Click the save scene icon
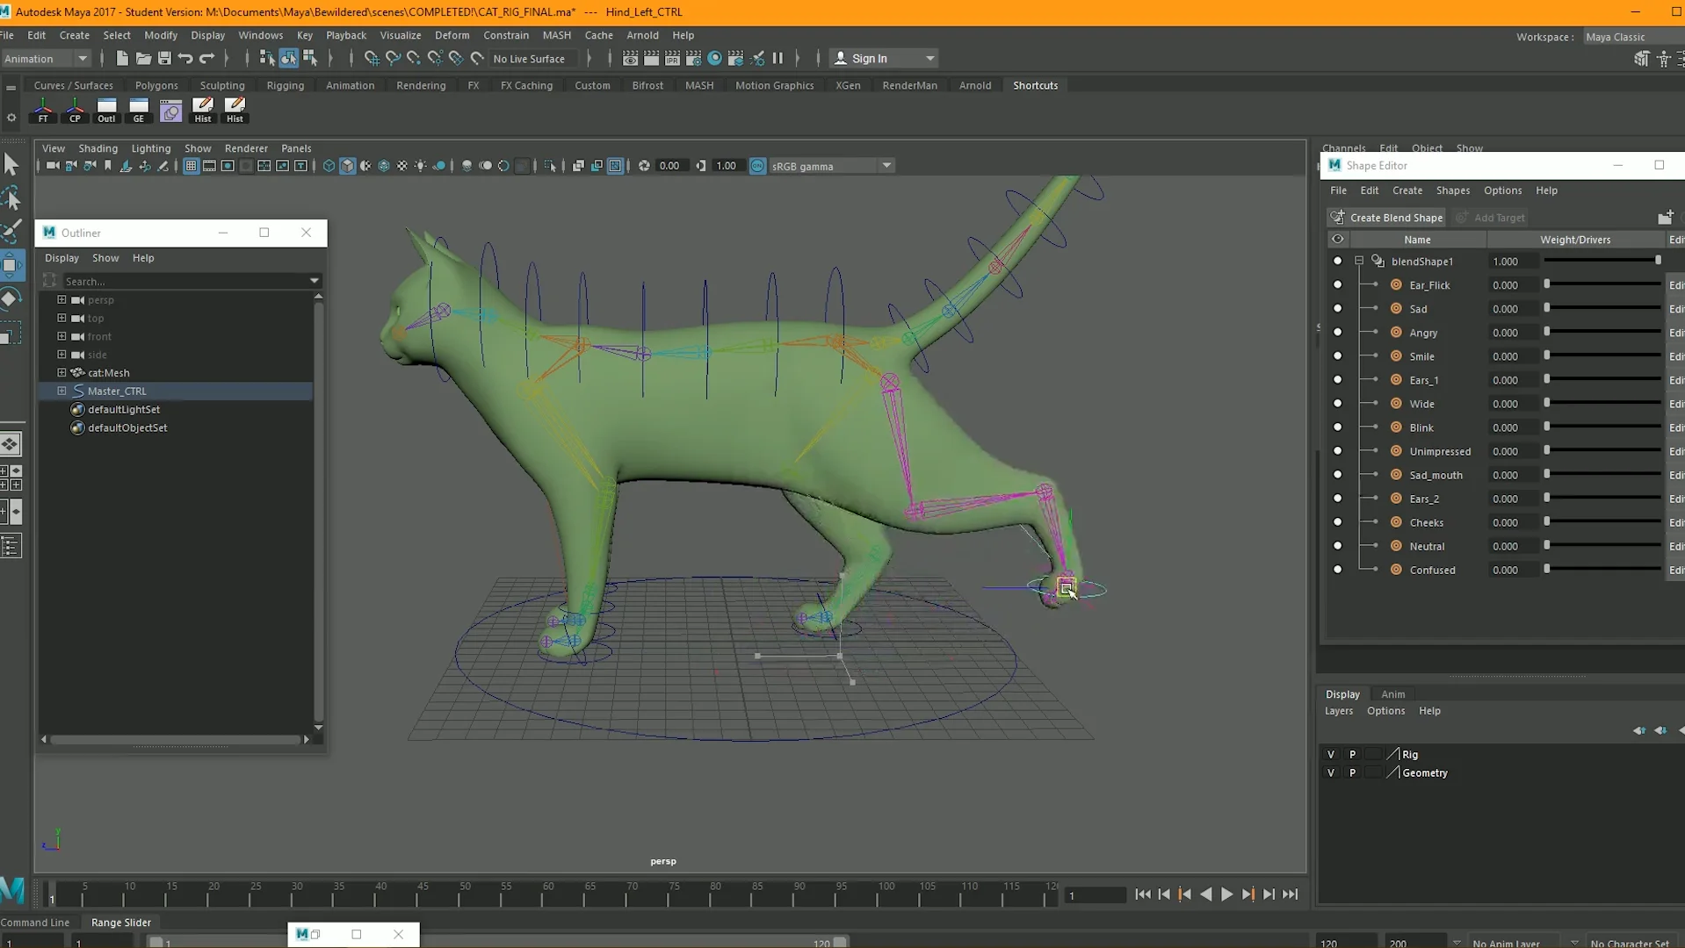1685x948 pixels. [x=164, y=59]
